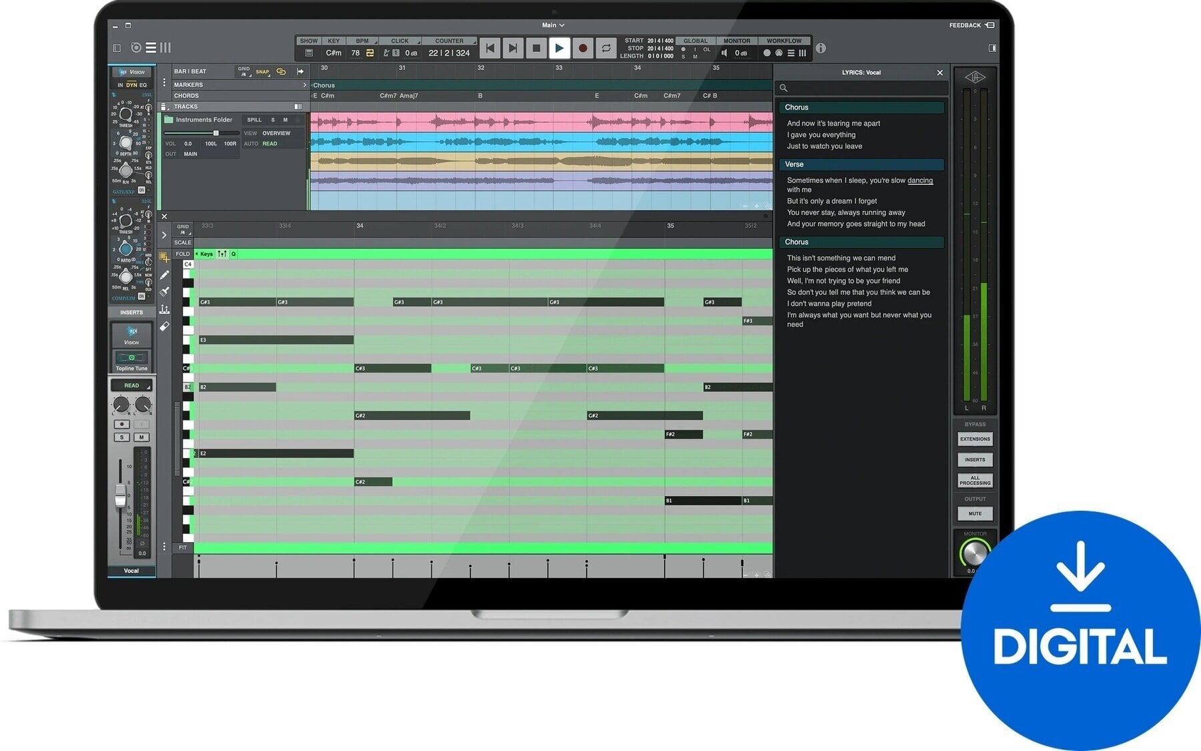Select the pencil draw tool
Viewport: 1201px width, 751px height.
[164, 275]
